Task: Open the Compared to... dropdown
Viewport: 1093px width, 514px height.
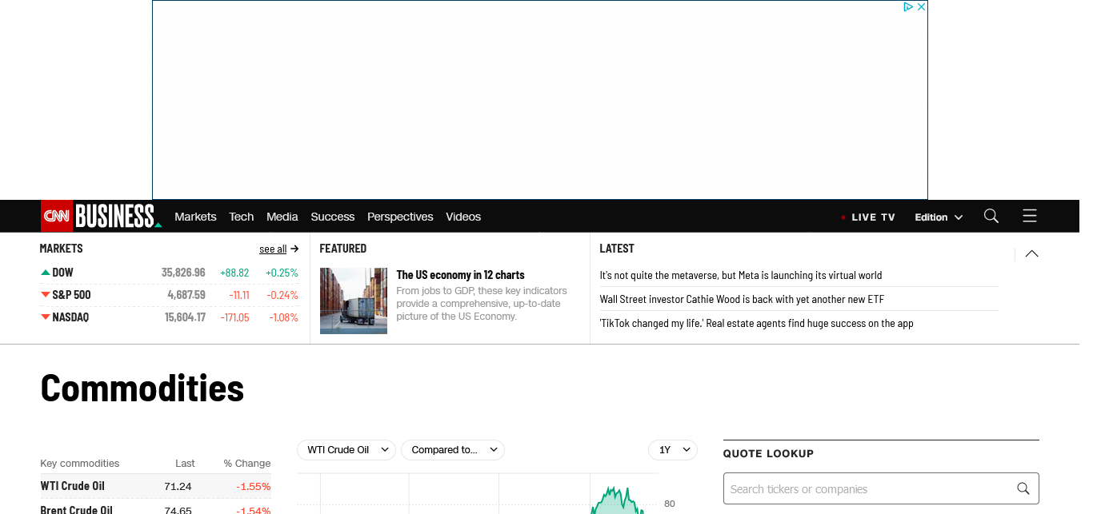Action: pos(452,450)
